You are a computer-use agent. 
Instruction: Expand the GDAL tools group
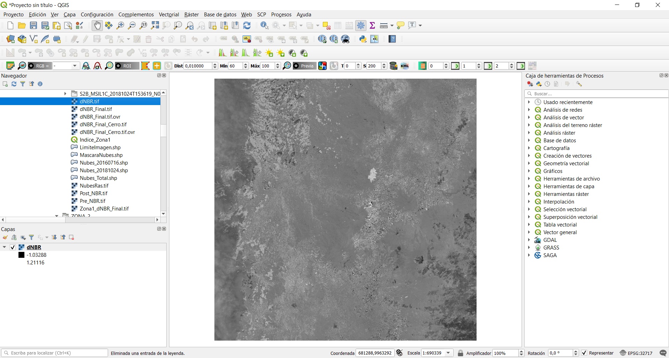(x=529, y=240)
